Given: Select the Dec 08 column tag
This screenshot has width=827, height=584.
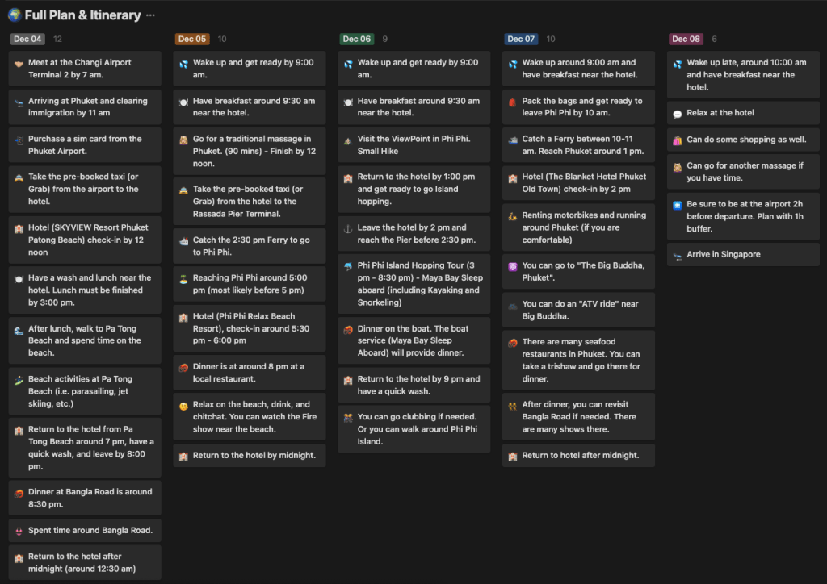Looking at the screenshot, I should [x=686, y=39].
